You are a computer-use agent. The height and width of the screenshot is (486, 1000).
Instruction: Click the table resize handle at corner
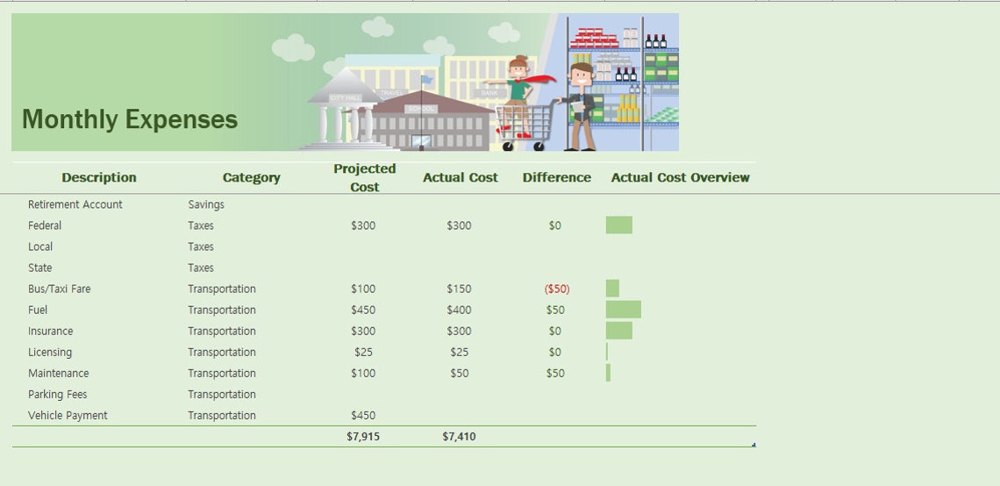click(754, 445)
